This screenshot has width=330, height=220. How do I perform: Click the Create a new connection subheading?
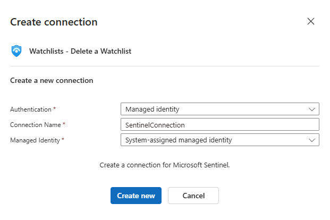[52, 81]
